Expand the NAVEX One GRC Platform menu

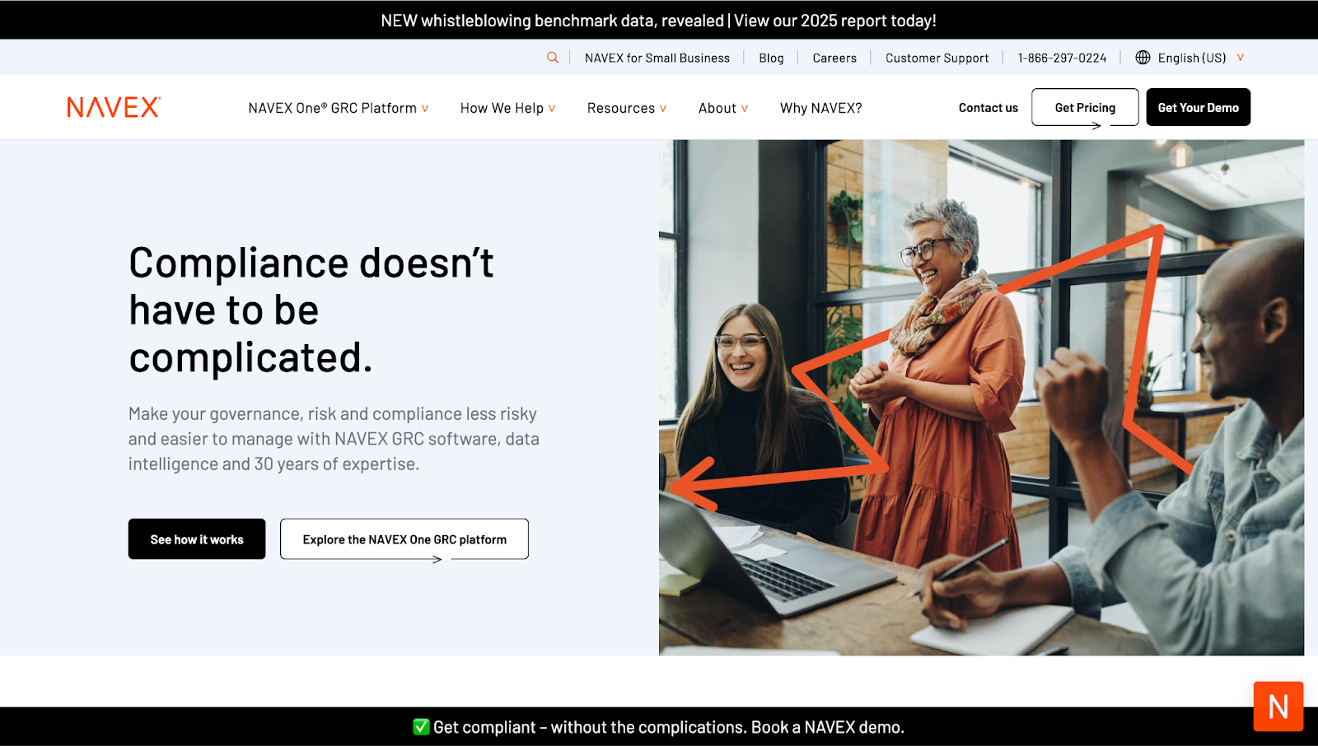(338, 107)
